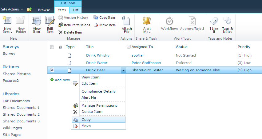Click the I Like It tag icon
This screenshot has height=139, width=262.
[x=214, y=21]
